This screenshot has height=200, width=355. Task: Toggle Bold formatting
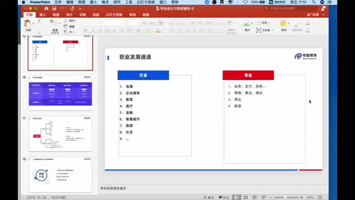(x=85, y=30)
